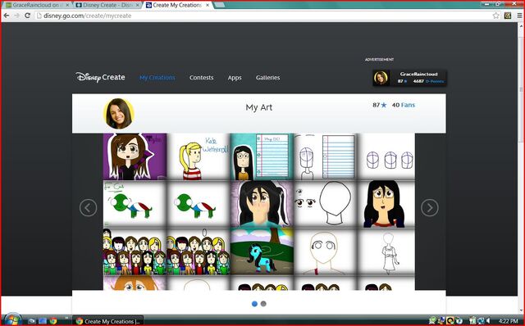The height and width of the screenshot is (326, 525).
Task: Open the turtle drawing with green handwriting
Action: point(135,204)
